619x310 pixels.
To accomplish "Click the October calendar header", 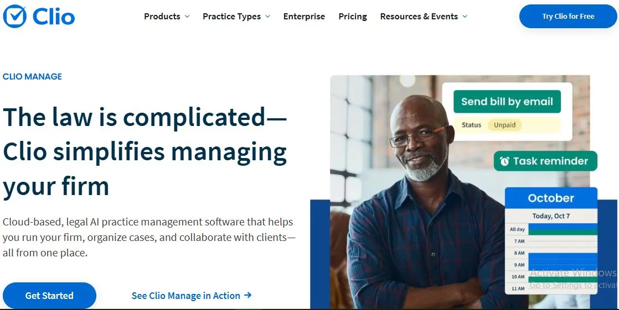I will pyautogui.click(x=551, y=198).
